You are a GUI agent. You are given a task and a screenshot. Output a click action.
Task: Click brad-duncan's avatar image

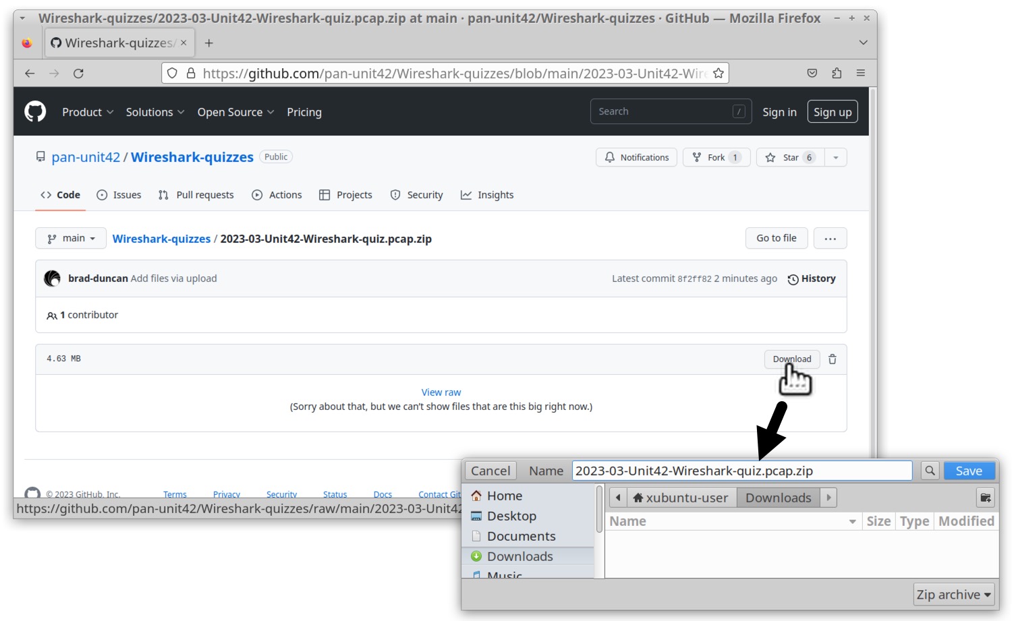click(x=52, y=278)
